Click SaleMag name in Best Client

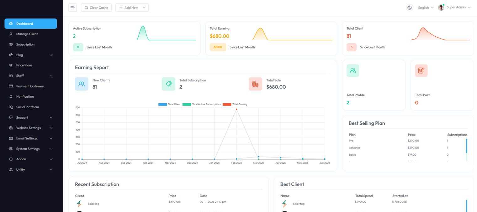299,204
